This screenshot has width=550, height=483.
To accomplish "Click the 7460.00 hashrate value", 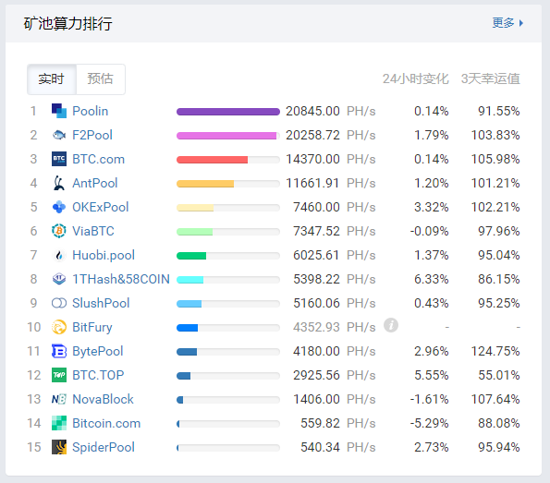I will (x=316, y=207).
